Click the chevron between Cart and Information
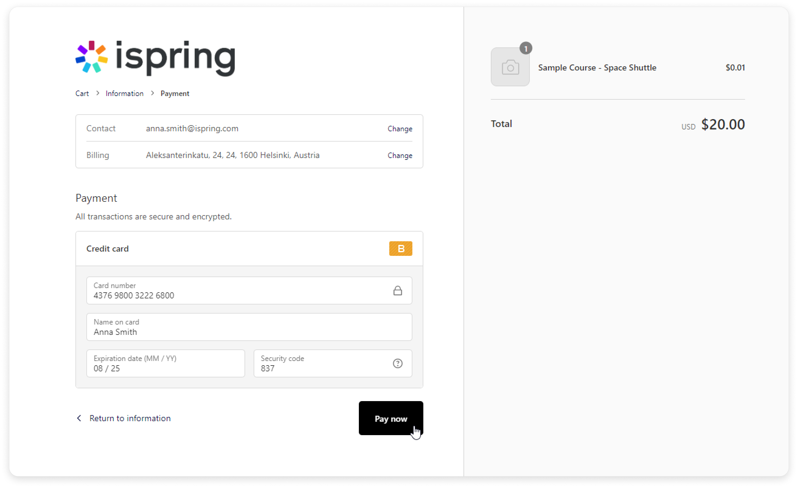798x488 pixels. click(x=98, y=93)
